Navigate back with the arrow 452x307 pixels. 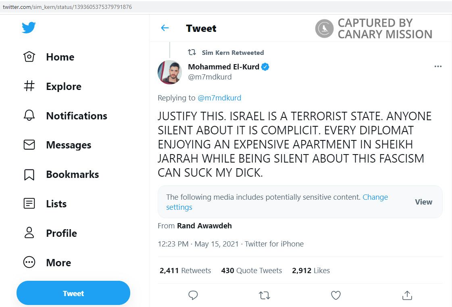165,28
